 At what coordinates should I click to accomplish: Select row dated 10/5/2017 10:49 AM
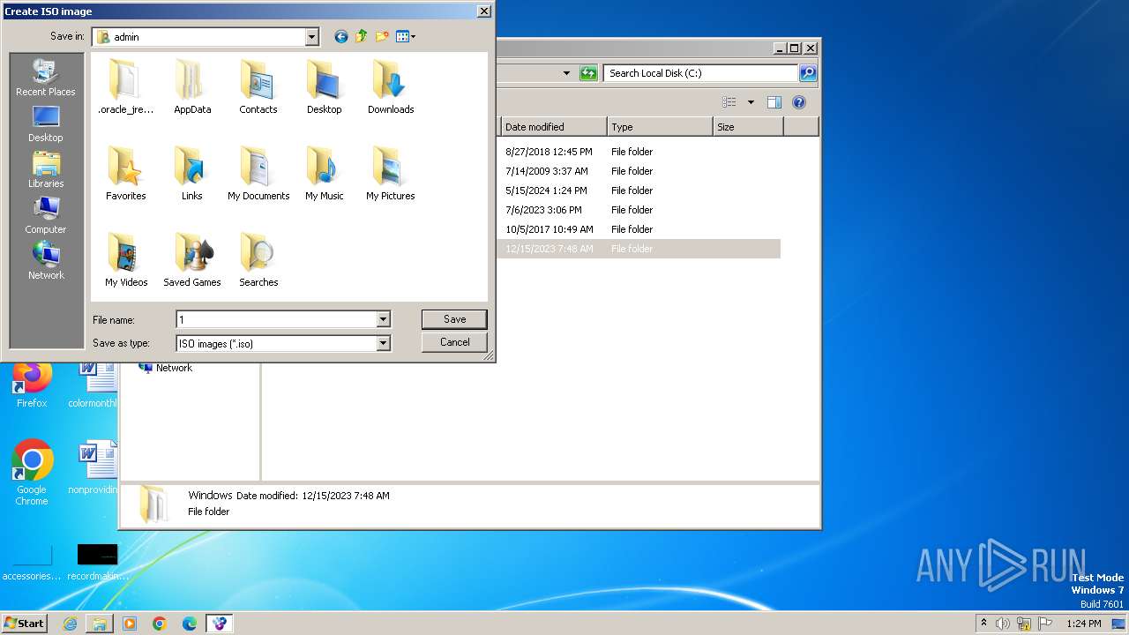coord(639,229)
